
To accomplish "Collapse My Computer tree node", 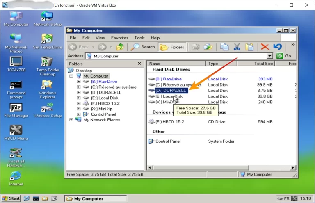I will coord(71,76).
